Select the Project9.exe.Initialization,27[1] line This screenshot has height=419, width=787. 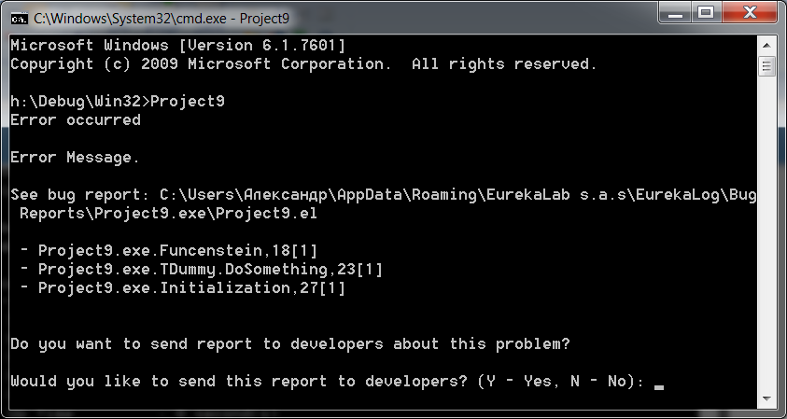183,288
